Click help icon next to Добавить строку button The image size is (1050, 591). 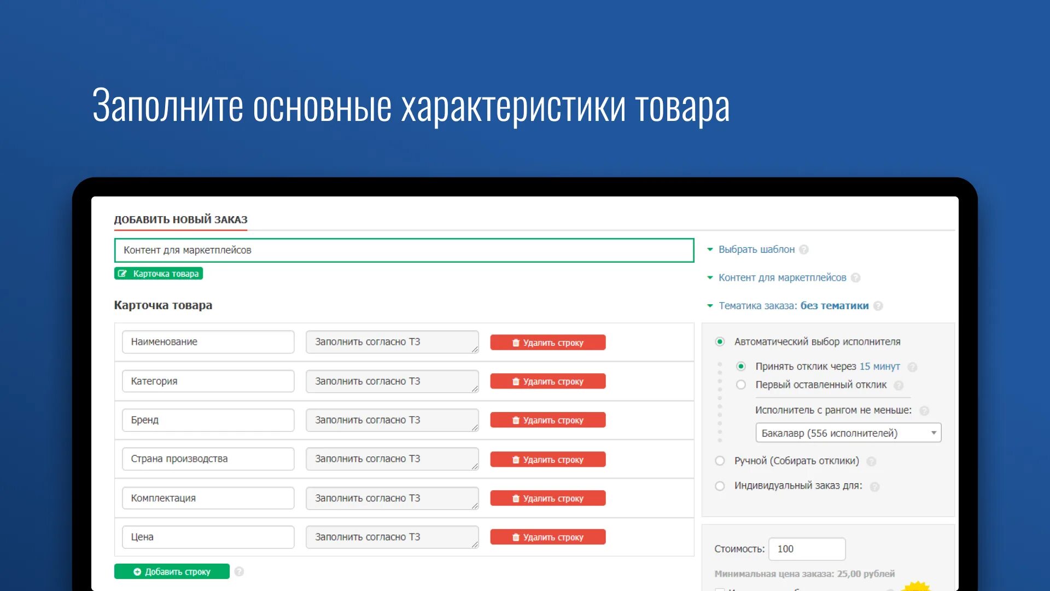click(239, 572)
